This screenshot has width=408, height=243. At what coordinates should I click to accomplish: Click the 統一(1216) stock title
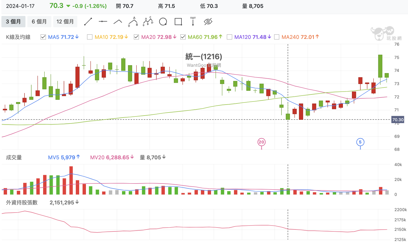(x=204, y=57)
